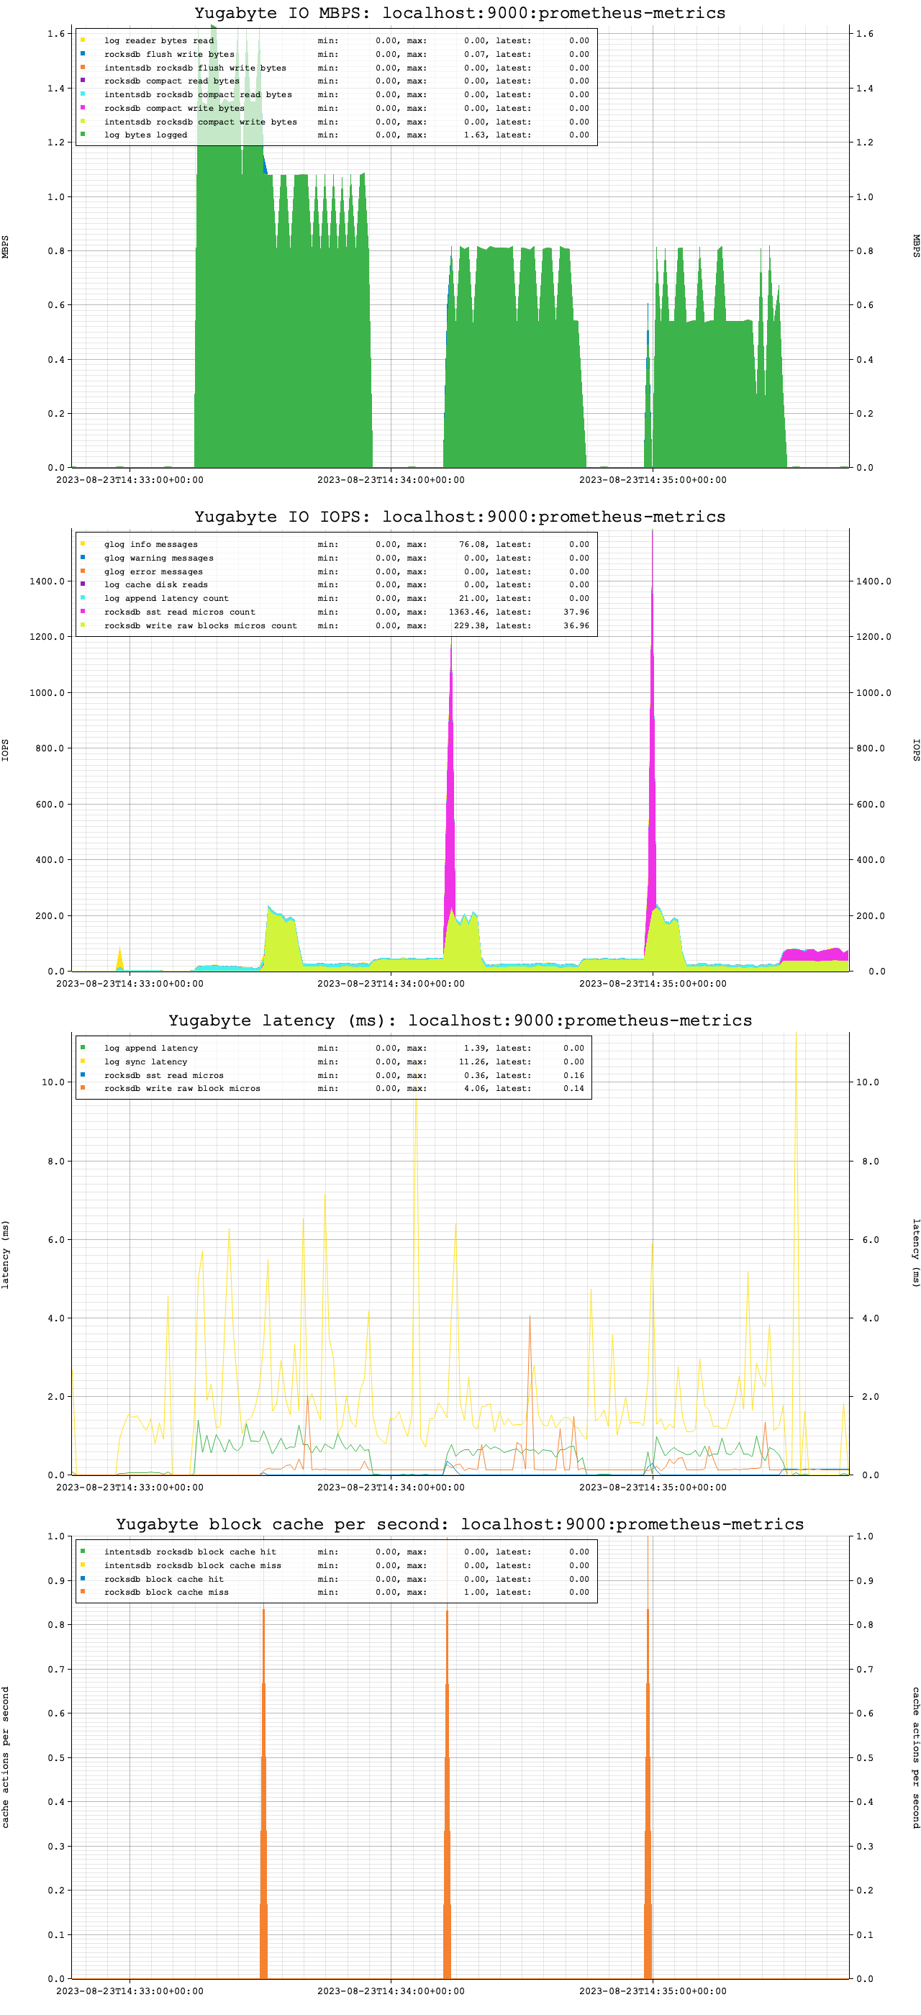921x2015 pixels.
Task: Click the Yugabyte latency (ms) chart title
Action: 460,1020
